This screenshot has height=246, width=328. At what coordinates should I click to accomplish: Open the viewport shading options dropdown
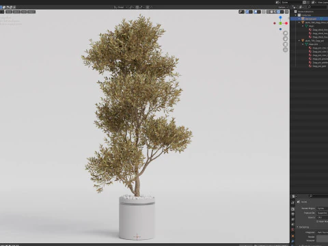[x=282, y=12]
